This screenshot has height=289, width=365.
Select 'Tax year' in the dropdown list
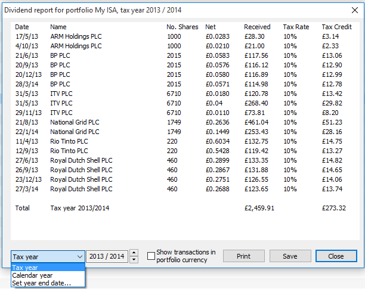coord(25,268)
